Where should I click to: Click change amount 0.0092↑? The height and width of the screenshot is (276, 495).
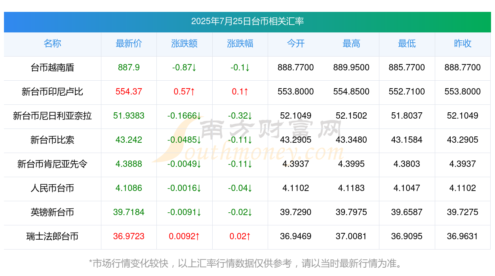pyautogui.click(x=185, y=236)
